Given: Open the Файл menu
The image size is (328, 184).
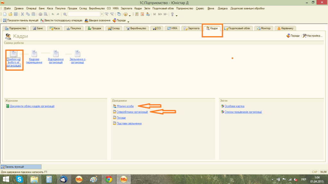Looking at the screenshot, I should pos(7,8).
